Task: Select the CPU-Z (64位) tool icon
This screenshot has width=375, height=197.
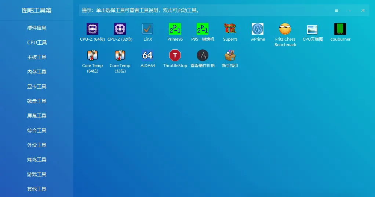Action: tap(92, 29)
